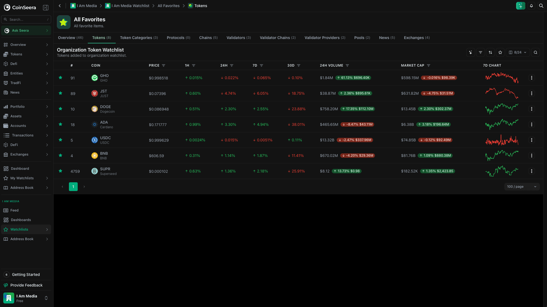Select page 1 pagination button
This screenshot has height=307, width=547.
[73, 187]
